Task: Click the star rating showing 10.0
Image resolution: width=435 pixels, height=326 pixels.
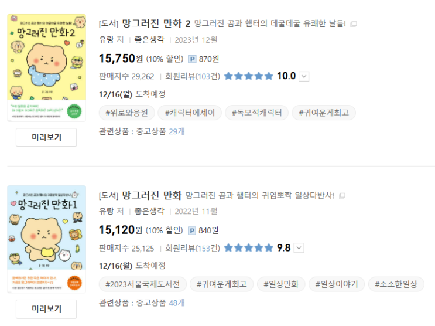Action: 248,76
